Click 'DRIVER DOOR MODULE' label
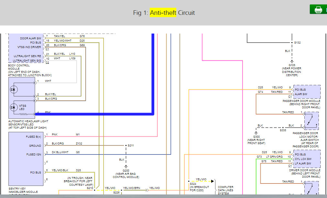327x198 pixels. click(305, 170)
